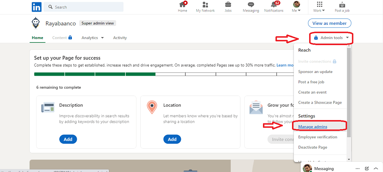
Task: Open Employee verification
Action: coord(318,137)
